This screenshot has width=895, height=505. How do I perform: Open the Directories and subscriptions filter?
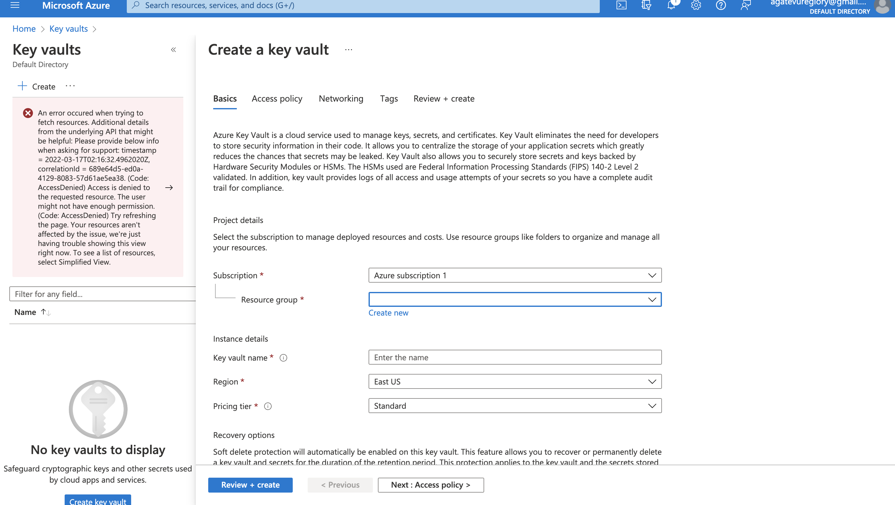(x=646, y=5)
